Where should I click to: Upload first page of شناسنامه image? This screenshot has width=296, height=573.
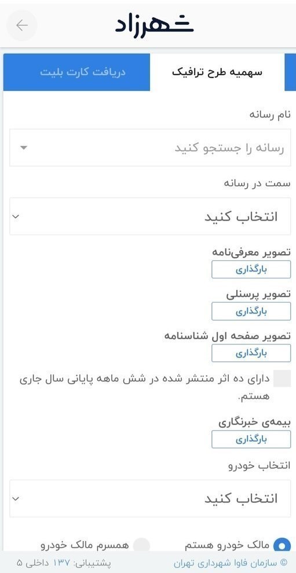click(251, 353)
